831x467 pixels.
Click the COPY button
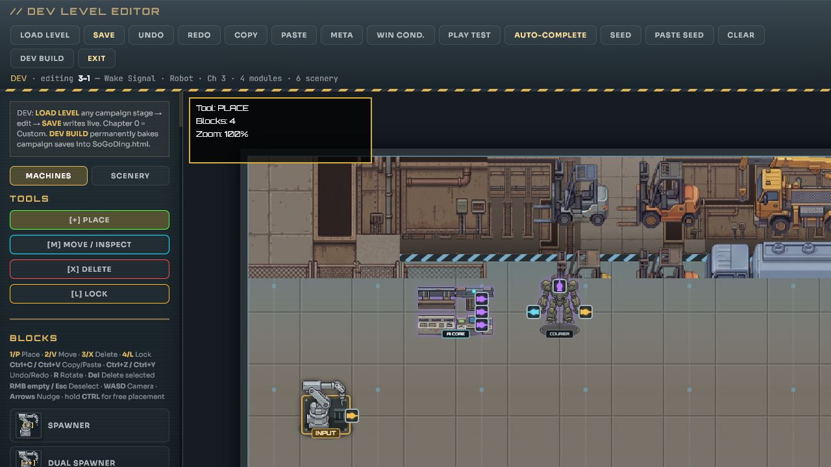tap(246, 35)
